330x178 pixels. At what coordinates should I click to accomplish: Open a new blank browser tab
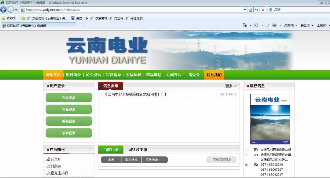[79, 26]
